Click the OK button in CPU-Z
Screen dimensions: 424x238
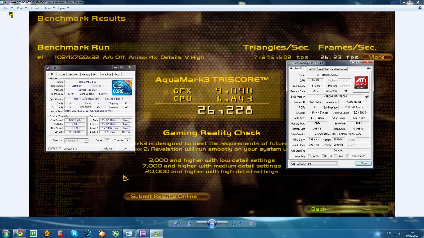[126, 149]
